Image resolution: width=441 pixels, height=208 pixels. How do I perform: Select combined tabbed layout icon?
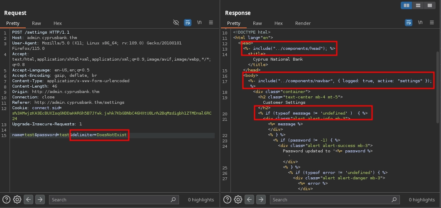pos(429,5)
